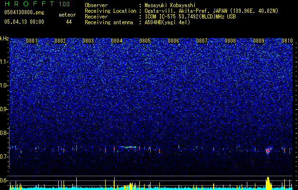Click the kHz axis unit label
298x190 pixels.
pyautogui.click(x=4, y=38)
